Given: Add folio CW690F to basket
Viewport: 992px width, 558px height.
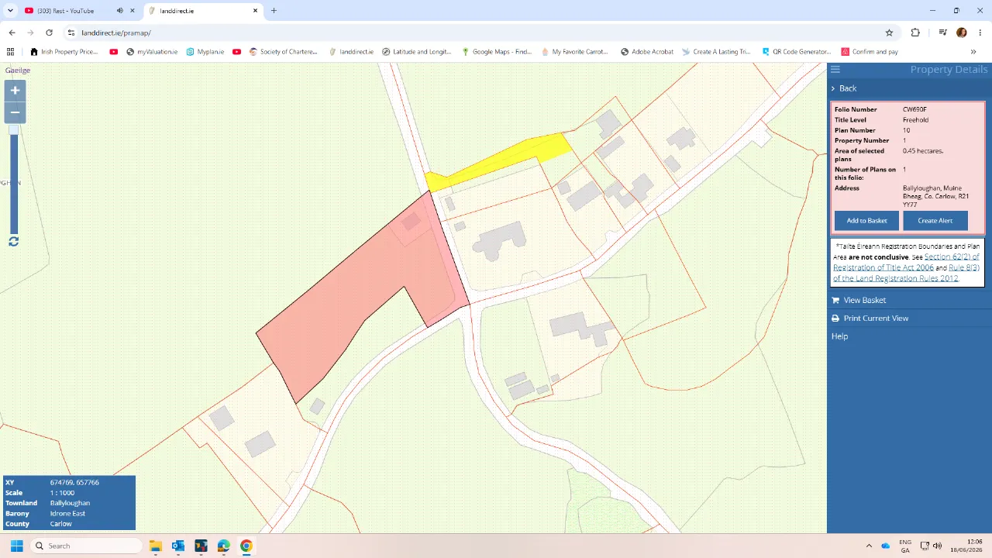Looking at the screenshot, I should [x=866, y=221].
